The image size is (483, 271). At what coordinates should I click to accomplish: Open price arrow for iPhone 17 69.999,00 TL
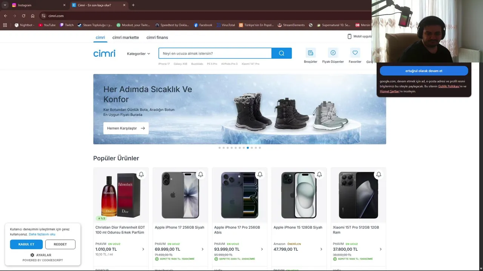pos(202,249)
